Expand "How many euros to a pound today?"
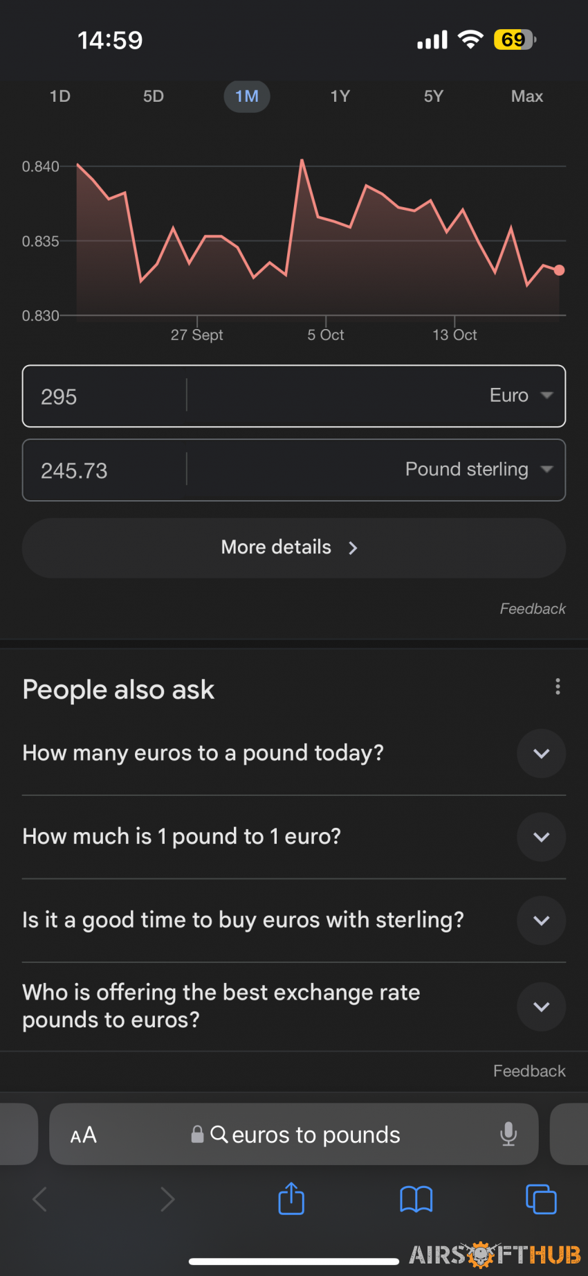Image resolution: width=588 pixels, height=1276 pixels. coord(294,753)
